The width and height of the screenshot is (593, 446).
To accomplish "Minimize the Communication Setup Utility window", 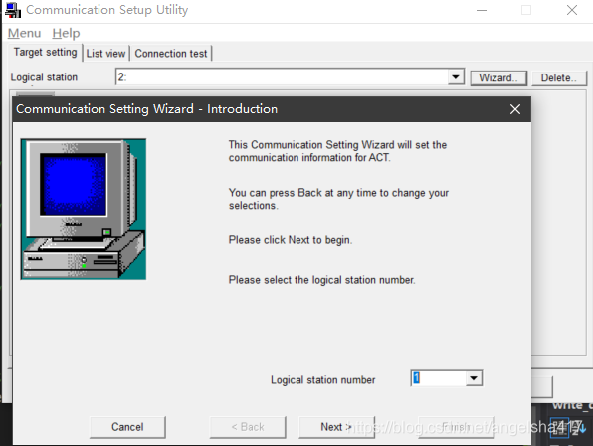I will [x=482, y=10].
